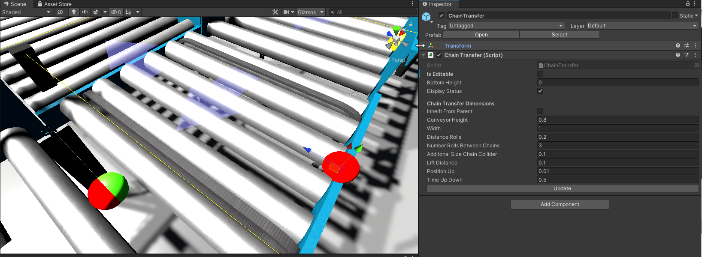Click the Add Component button
Viewport: 702px width, 257px height.
pos(560,204)
